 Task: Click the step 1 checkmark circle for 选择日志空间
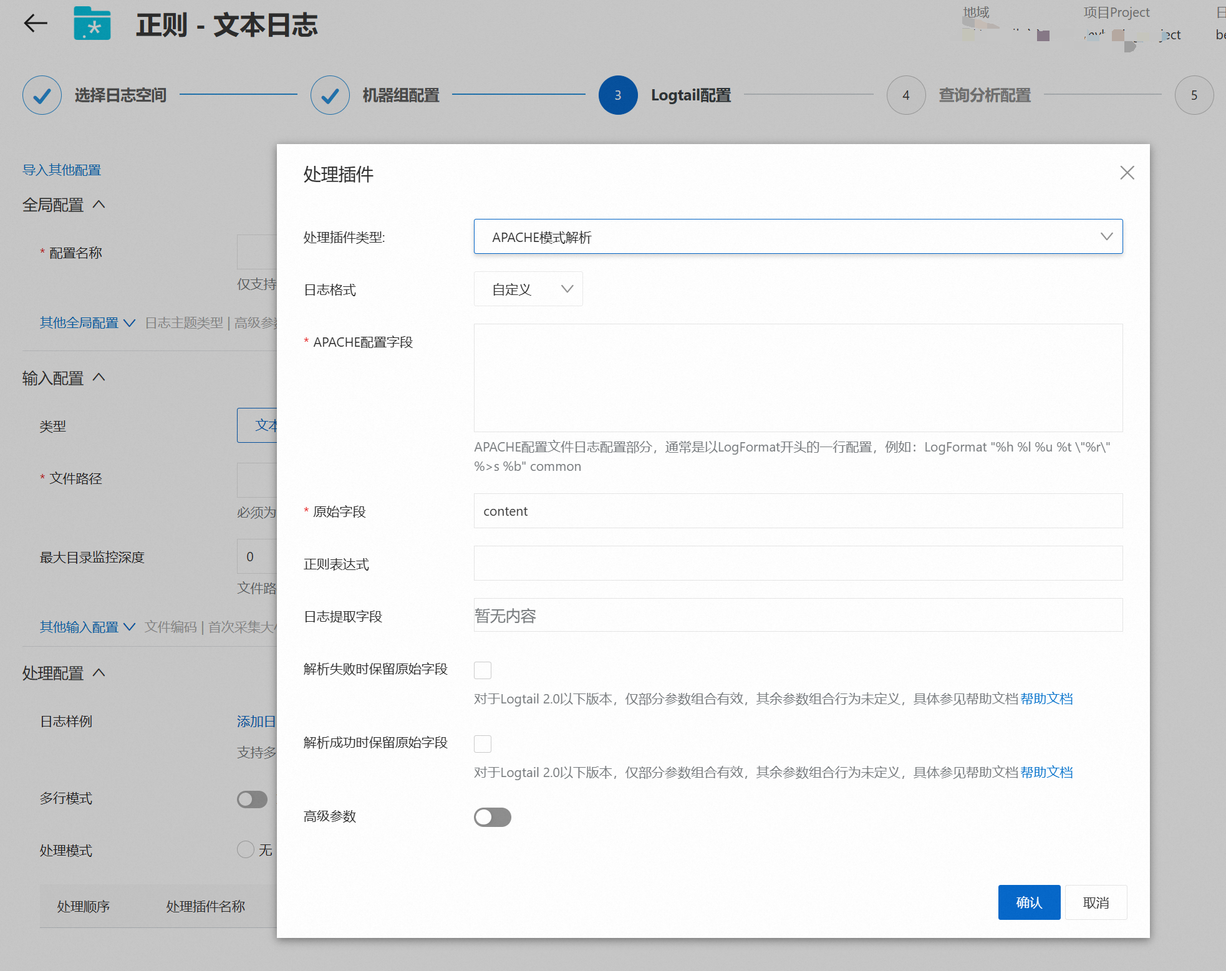[42, 95]
